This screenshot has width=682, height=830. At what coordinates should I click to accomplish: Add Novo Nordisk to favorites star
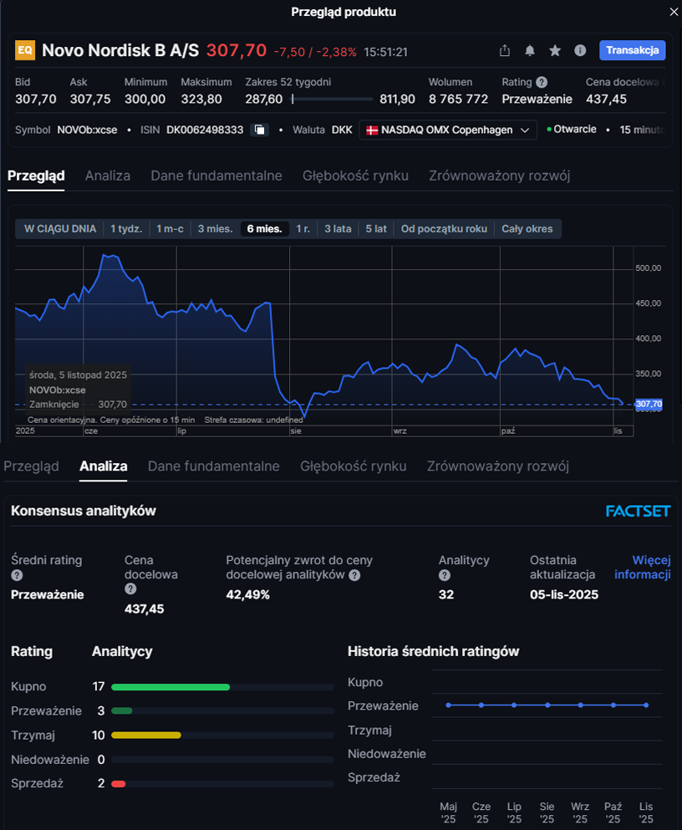coord(555,51)
